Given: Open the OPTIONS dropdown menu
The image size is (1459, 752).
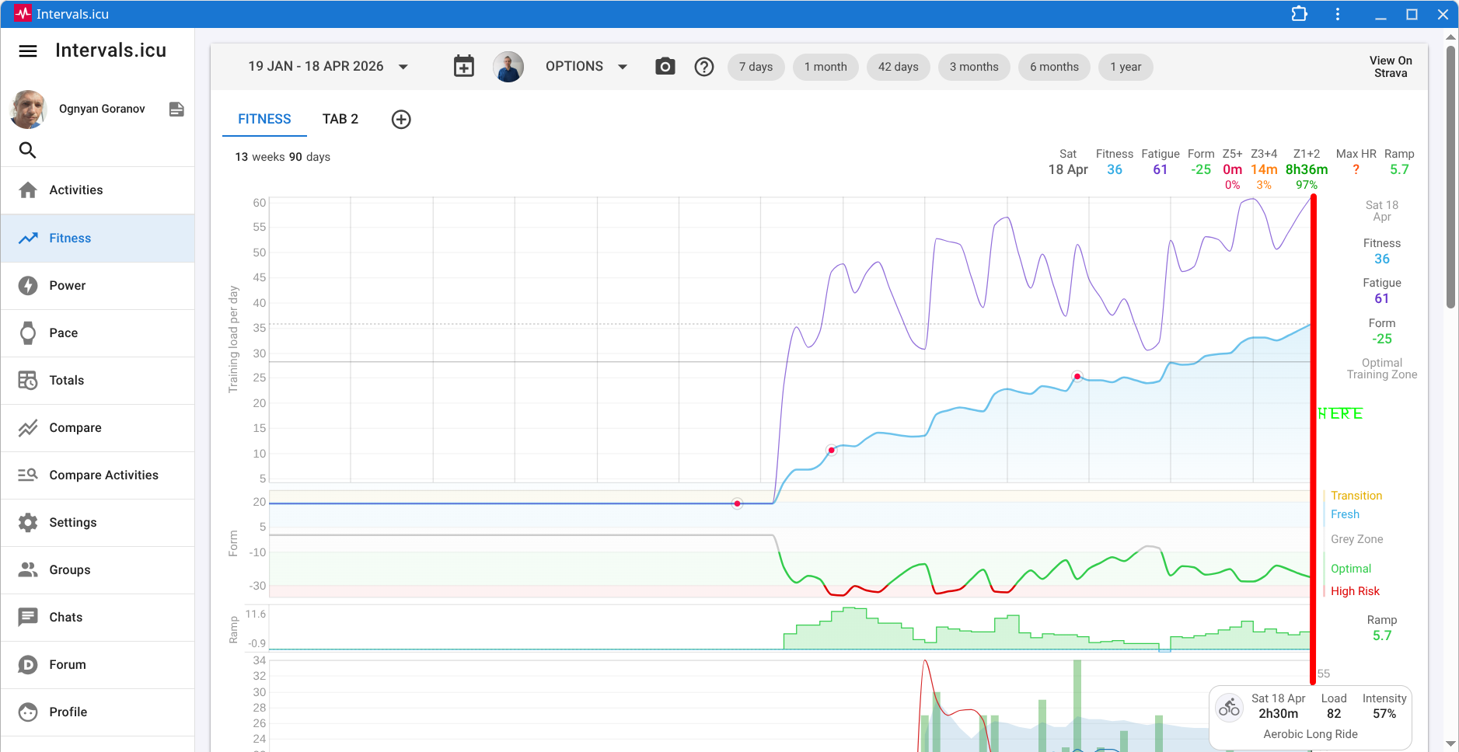Looking at the screenshot, I should [586, 67].
